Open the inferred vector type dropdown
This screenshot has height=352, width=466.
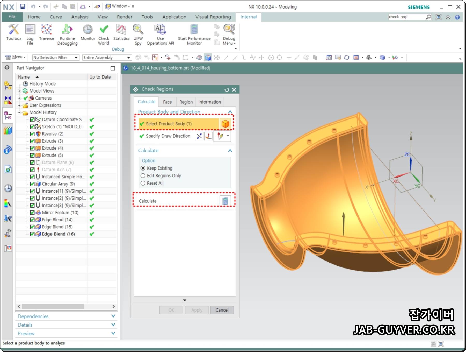pyautogui.click(x=228, y=136)
